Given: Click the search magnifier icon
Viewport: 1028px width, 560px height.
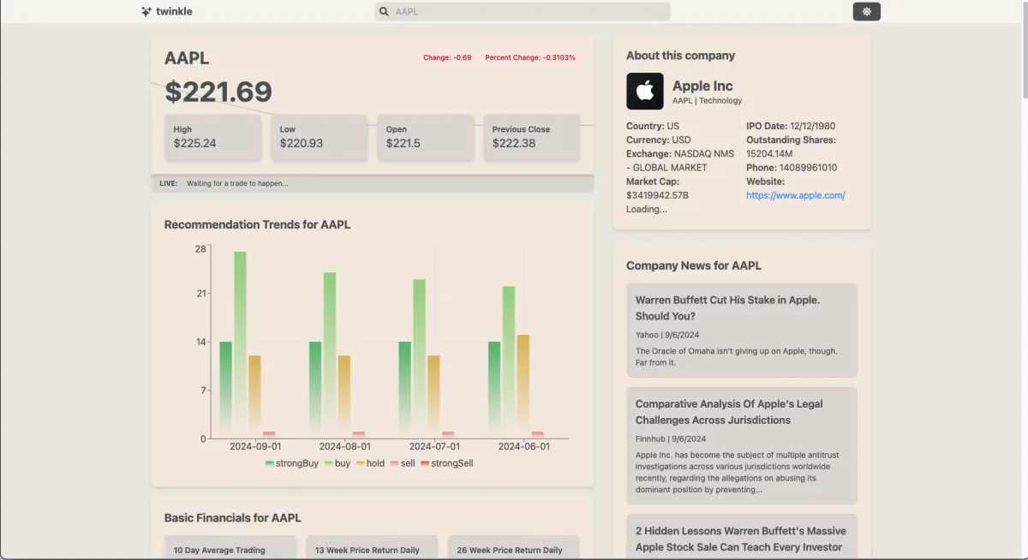Looking at the screenshot, I should 384,12.
